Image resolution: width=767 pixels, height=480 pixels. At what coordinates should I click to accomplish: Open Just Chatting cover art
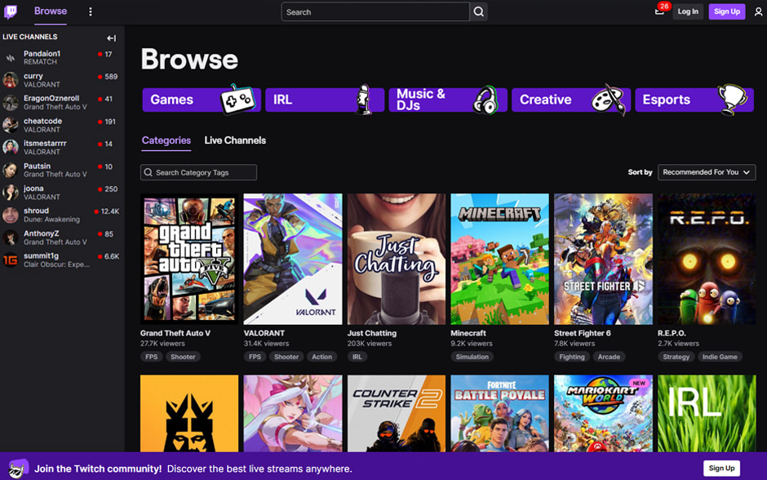coord(397,259)
